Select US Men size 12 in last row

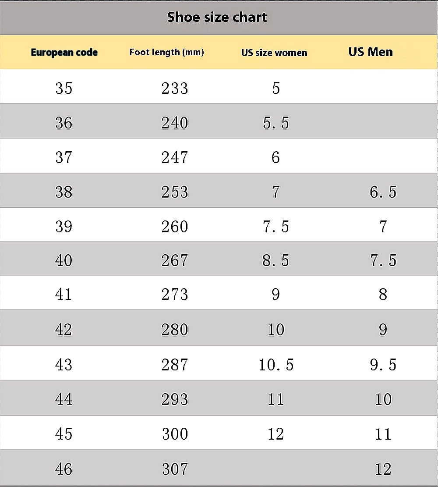coord(383,469)
